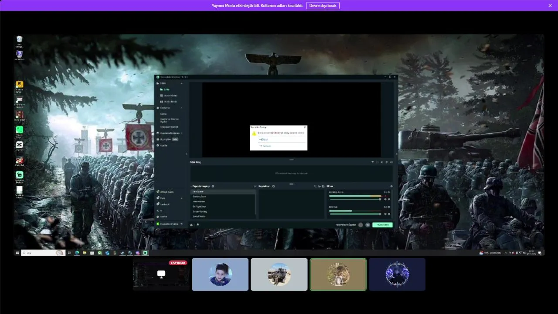The width and height of the screenshot is (558, 314).
Task: Click the taskbar search box
Action: click(43, 253)
